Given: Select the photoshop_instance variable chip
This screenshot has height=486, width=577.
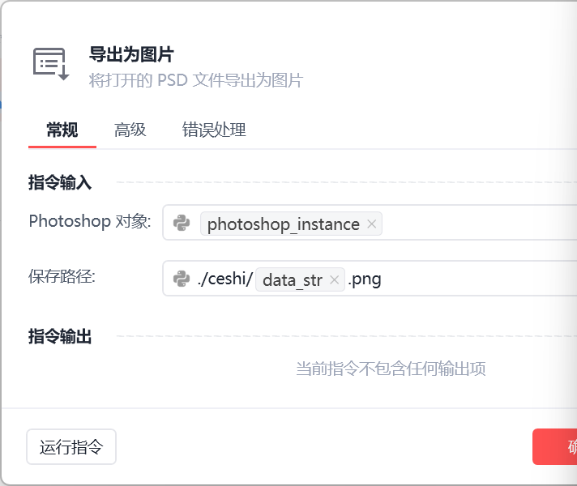Looking at the screenshot, I should [282, 224].
